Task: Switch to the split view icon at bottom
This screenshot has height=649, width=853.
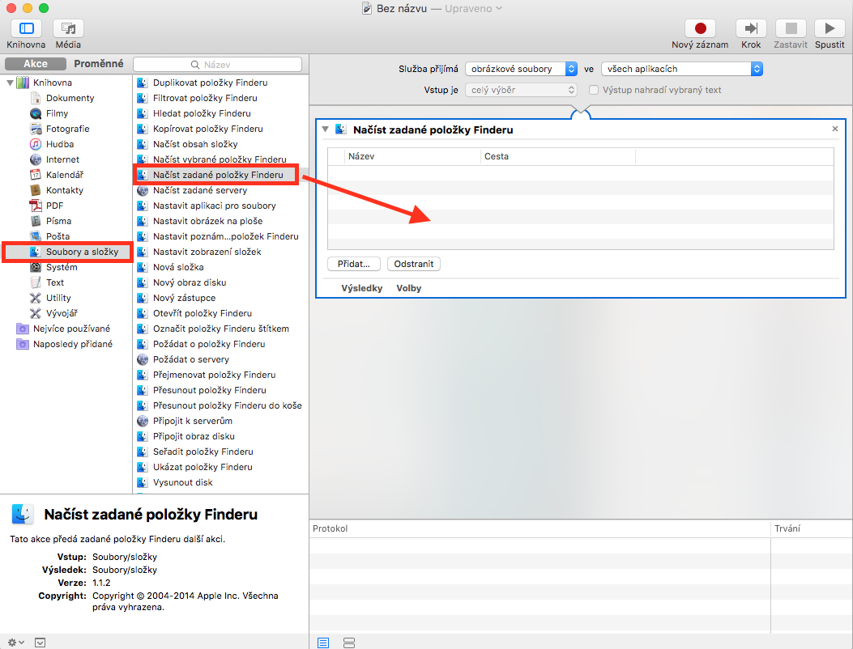Action: click(x=349, y=642)
